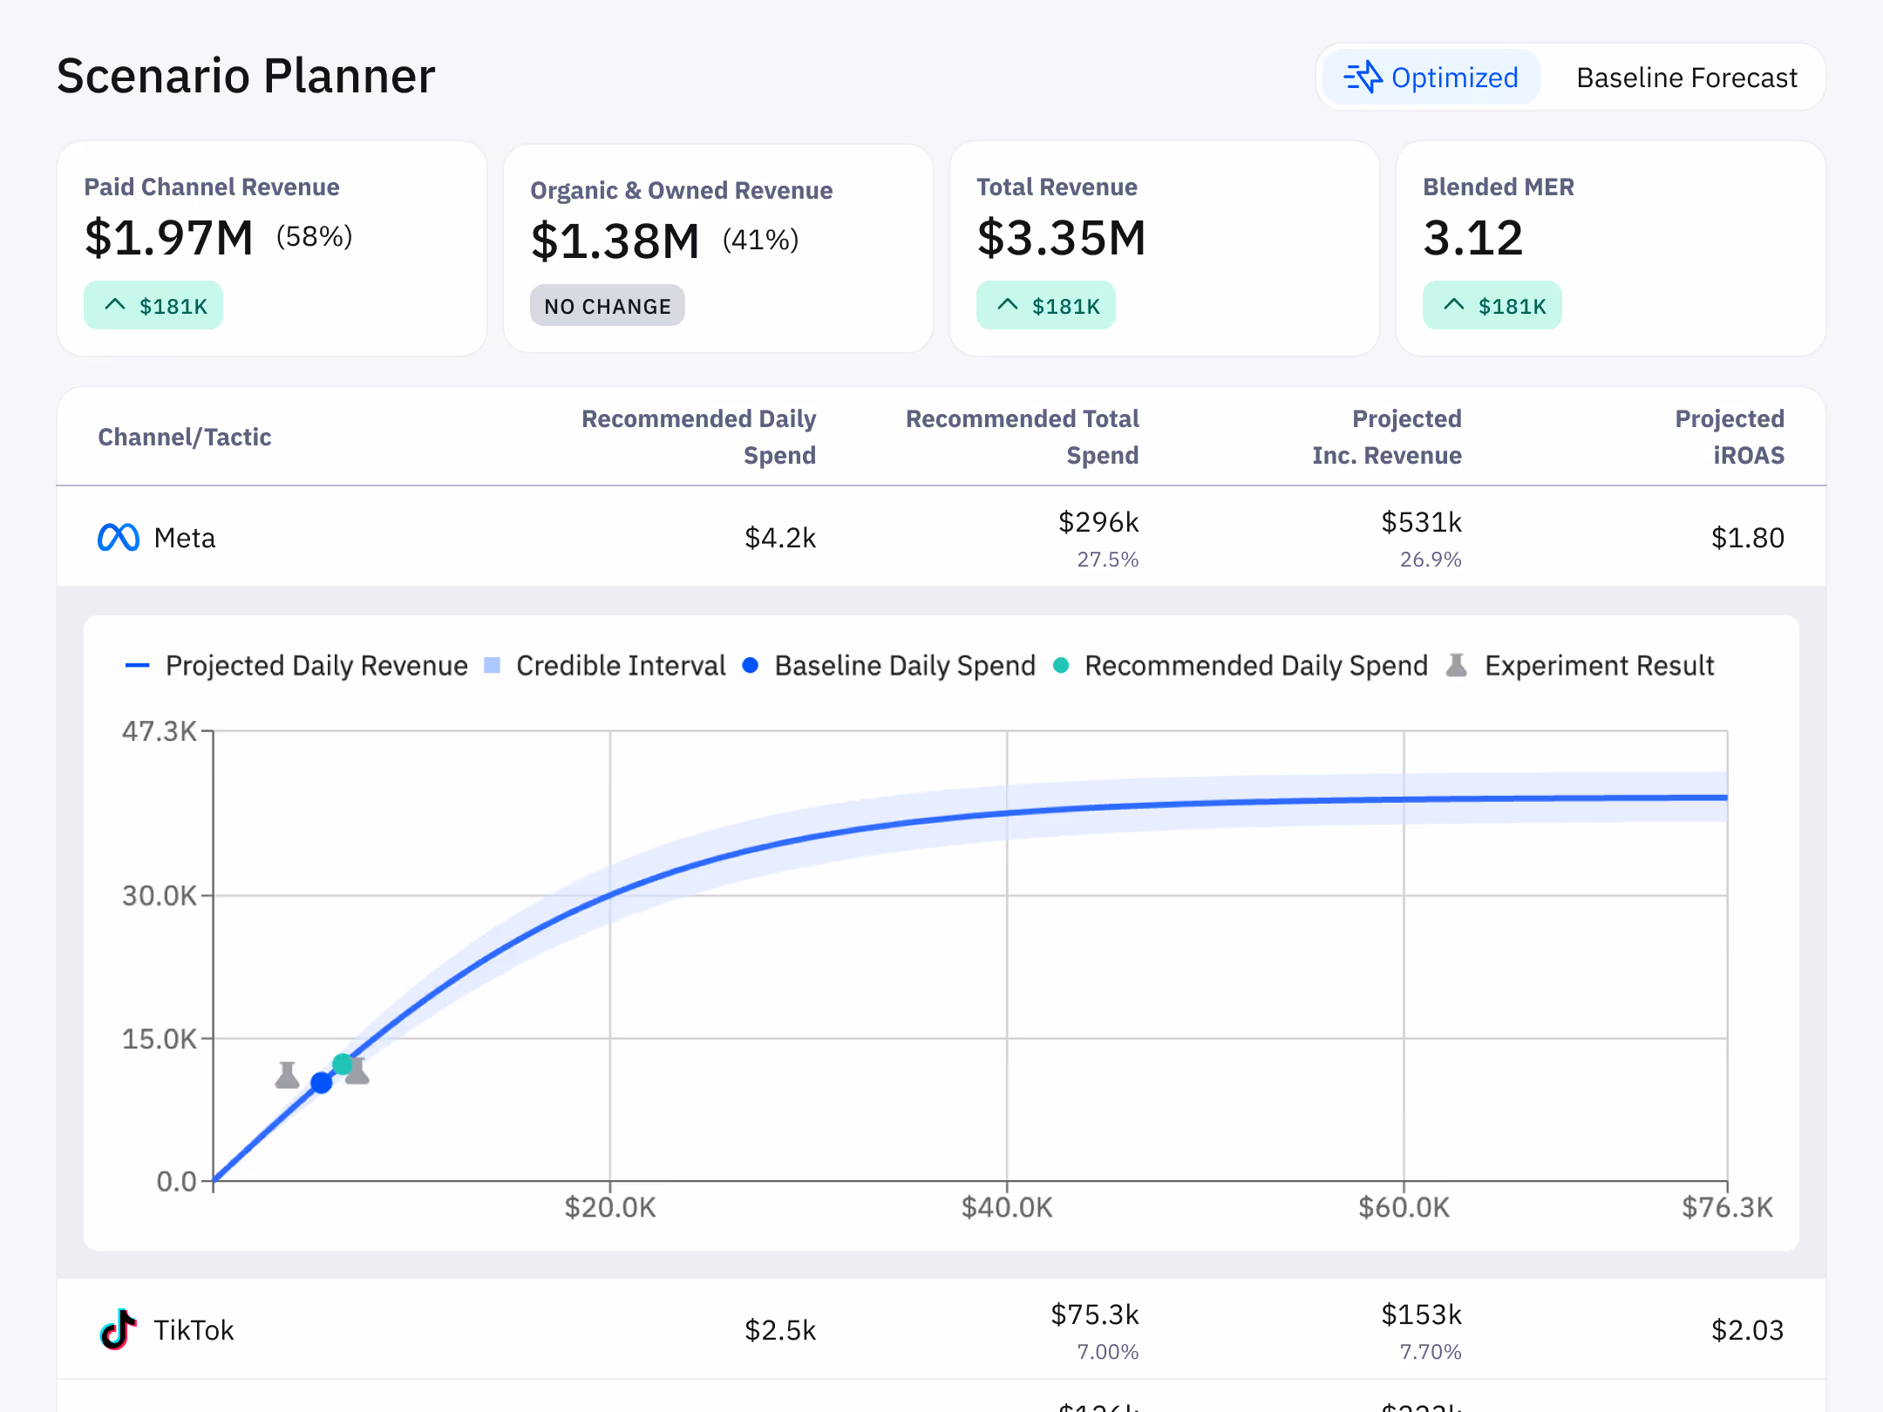Click the up-arrow in Blended MER badge

tap(1453, 305)
